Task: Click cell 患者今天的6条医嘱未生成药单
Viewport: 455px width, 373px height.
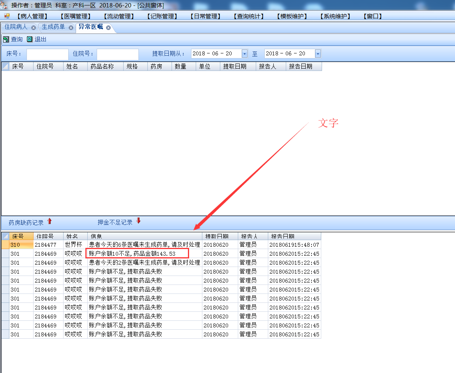Action: (145, 244)
